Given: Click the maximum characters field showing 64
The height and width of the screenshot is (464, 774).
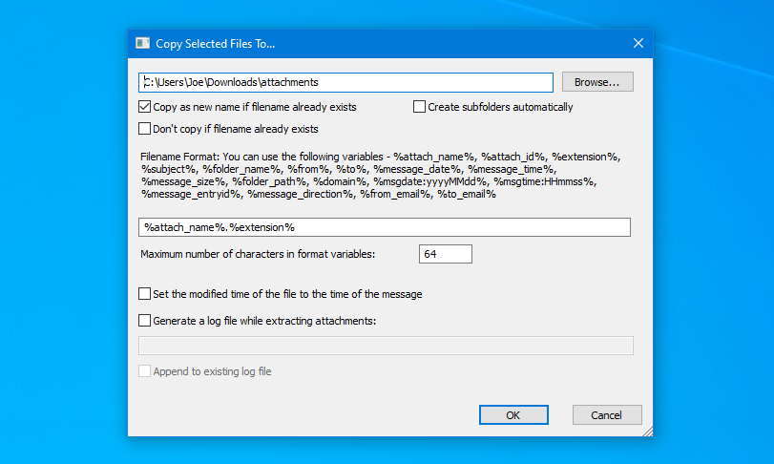Looking at the screenshot, I should (446, 254).
